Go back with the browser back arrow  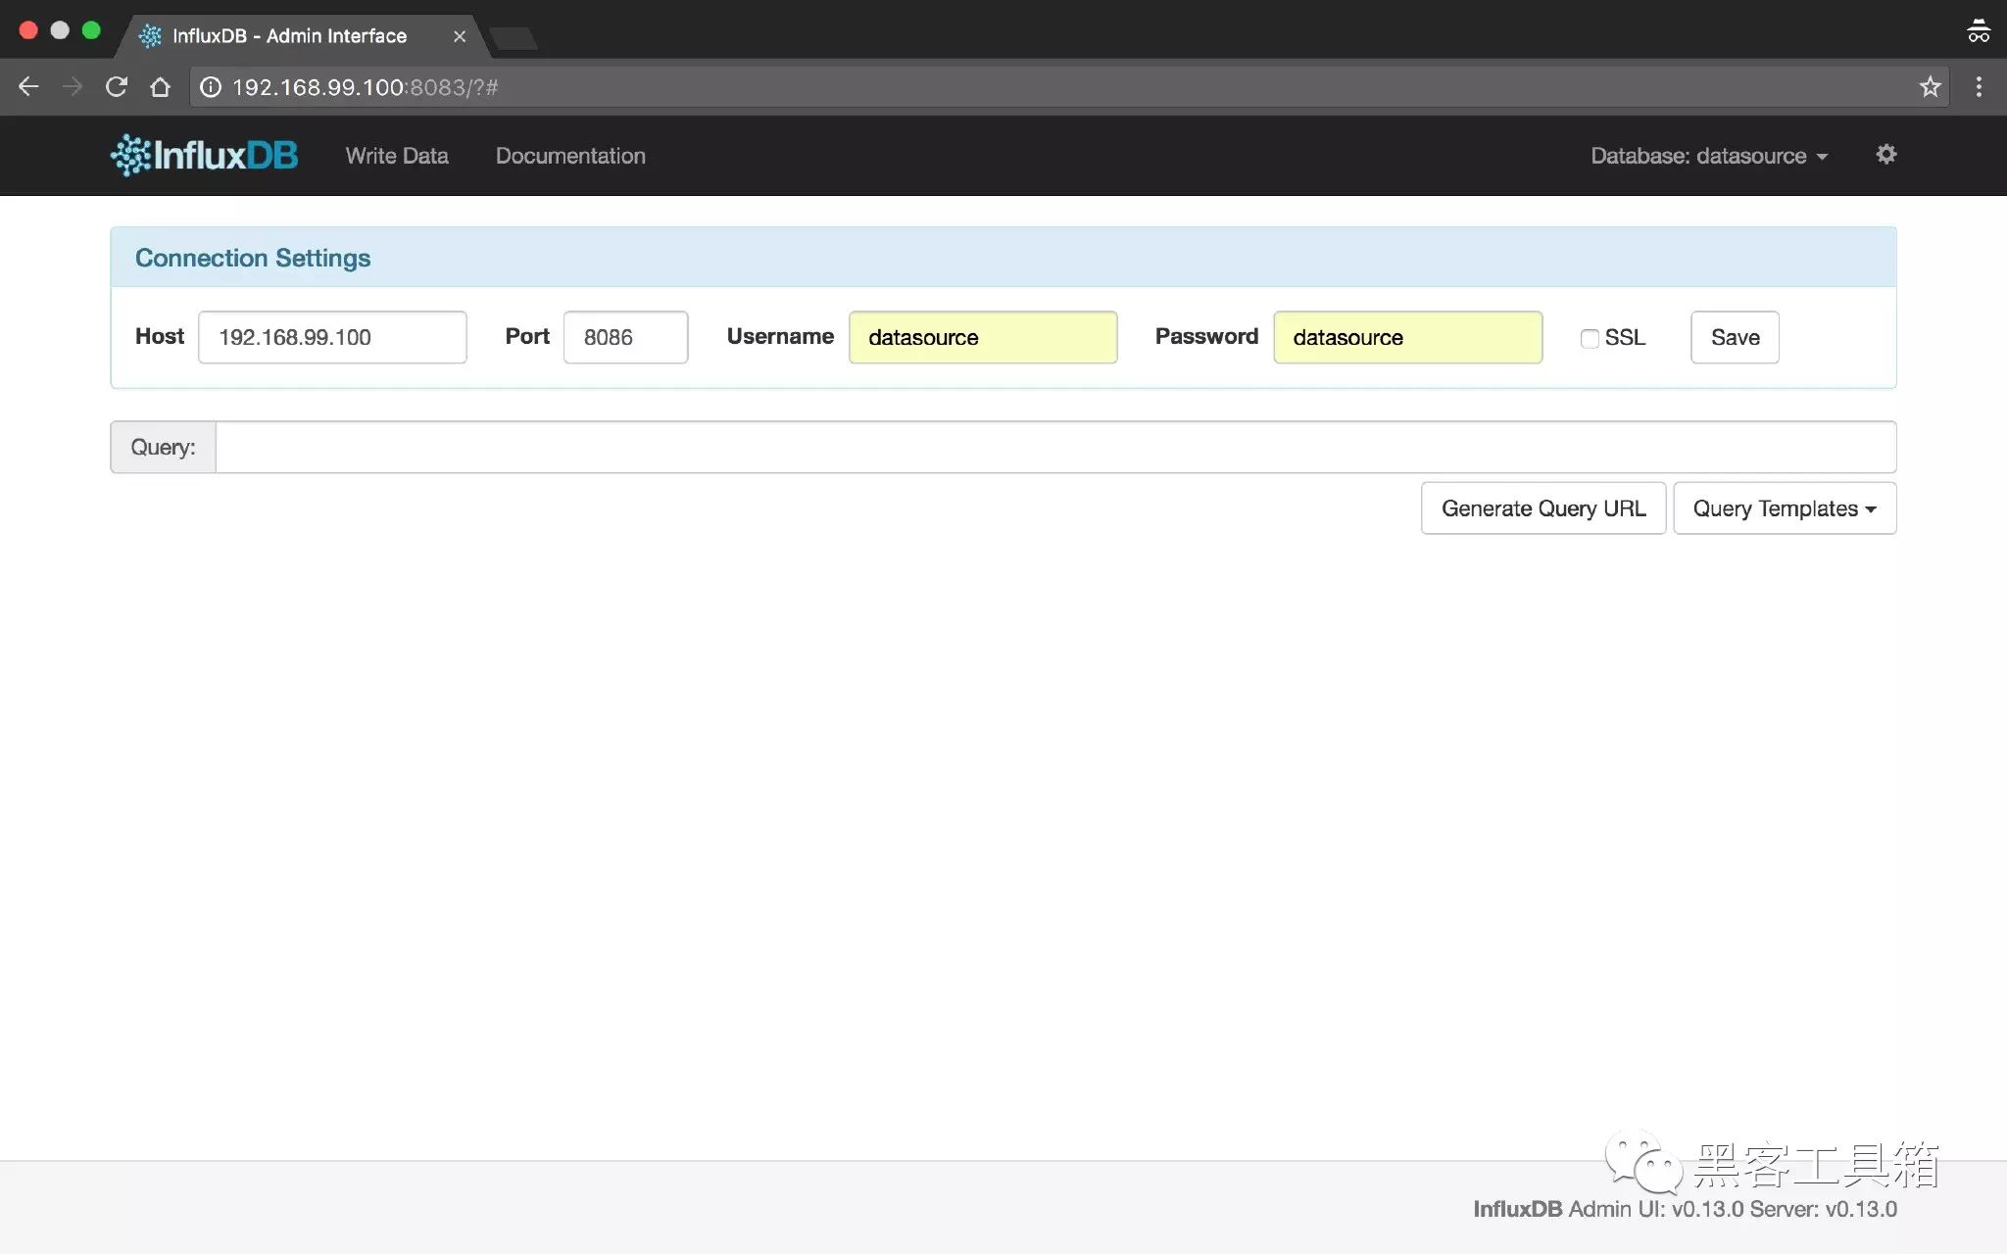click(x=28, y=87)
